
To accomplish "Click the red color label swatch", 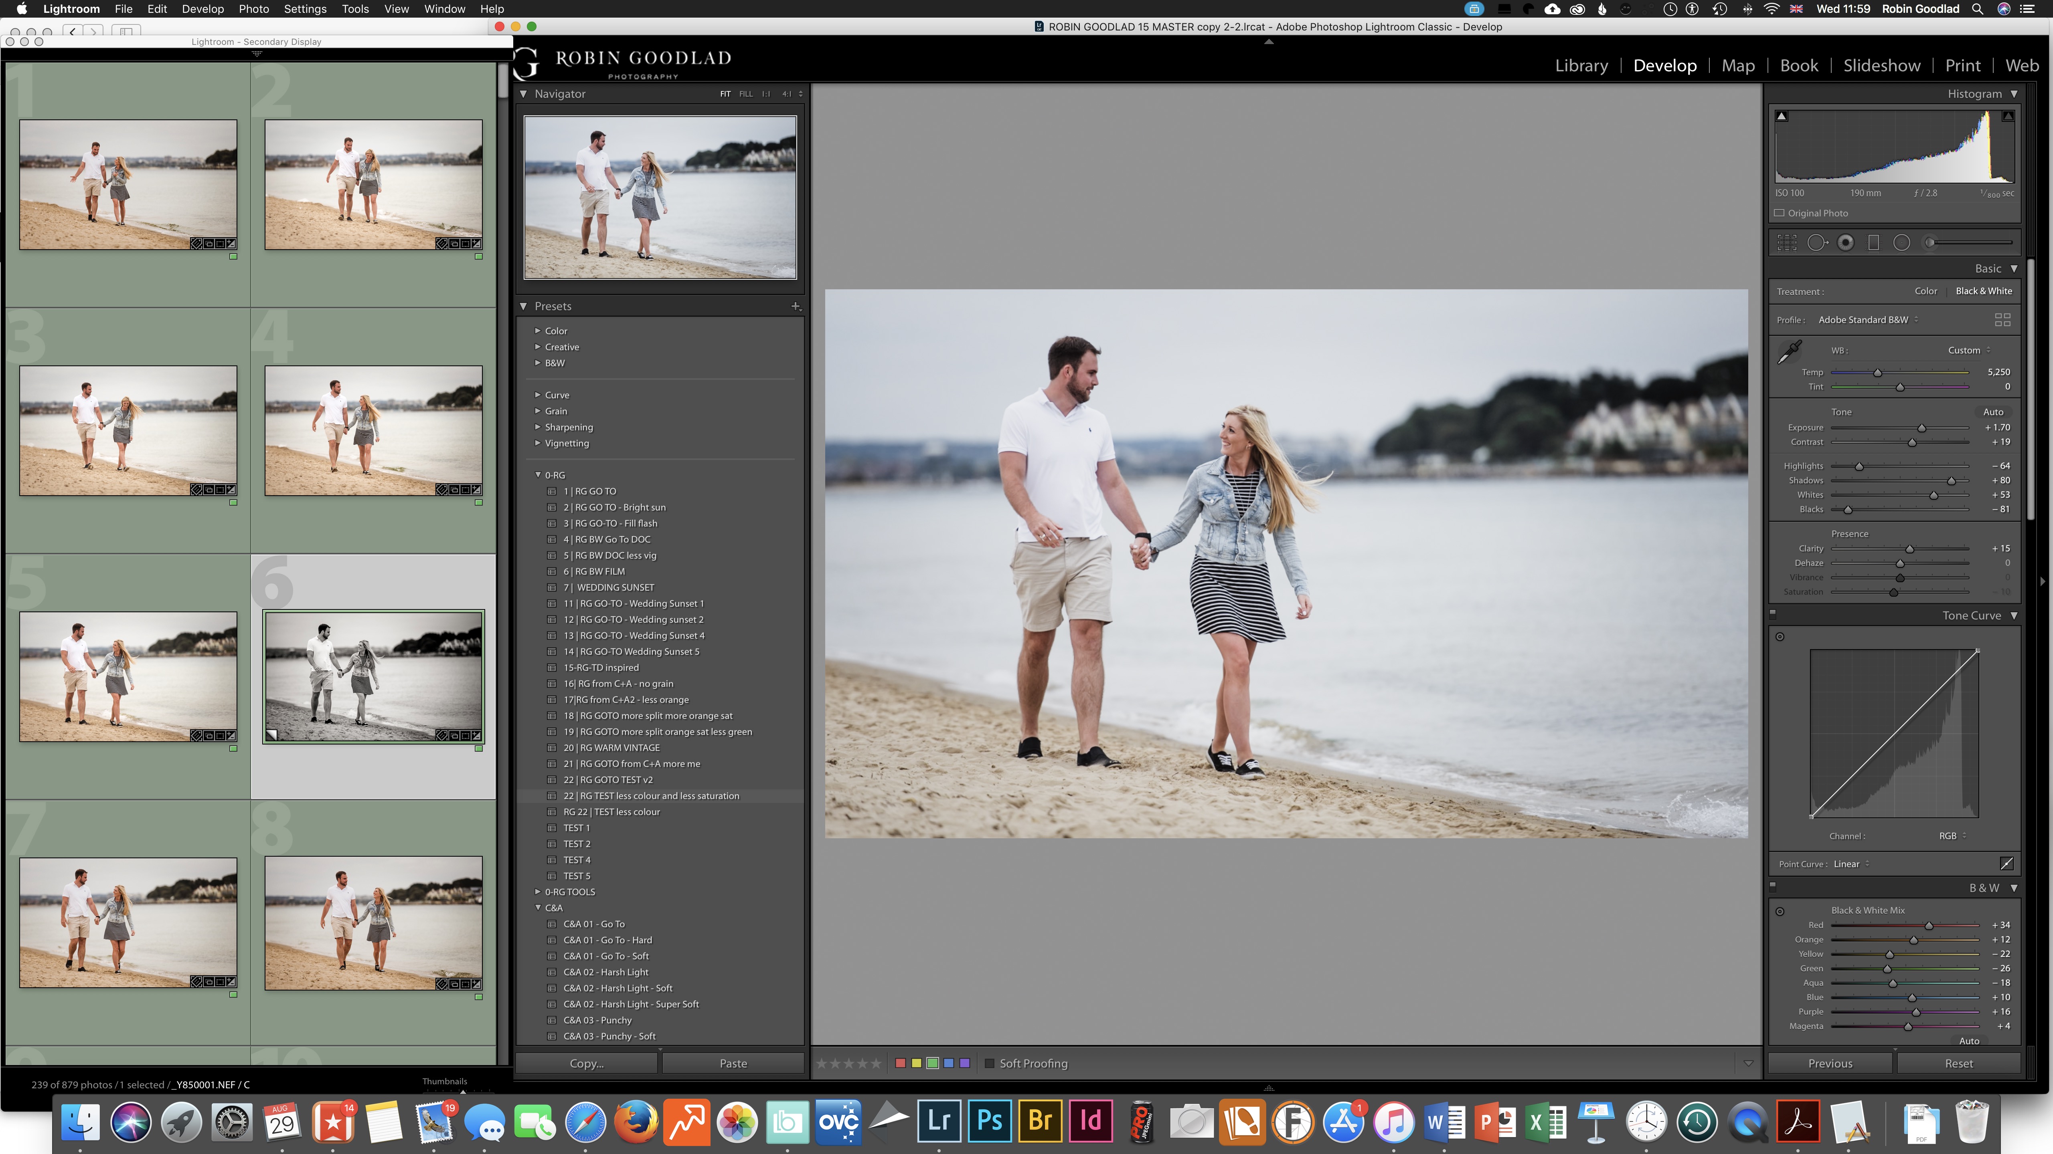I will 901,1063.
